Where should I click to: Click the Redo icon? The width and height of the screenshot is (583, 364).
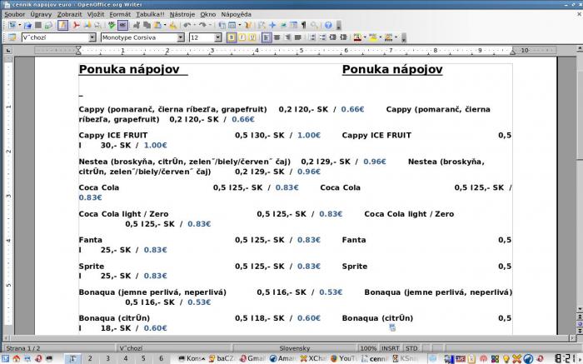[202, 25]
